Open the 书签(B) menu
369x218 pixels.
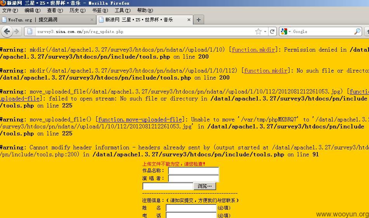tap(100, 10)
